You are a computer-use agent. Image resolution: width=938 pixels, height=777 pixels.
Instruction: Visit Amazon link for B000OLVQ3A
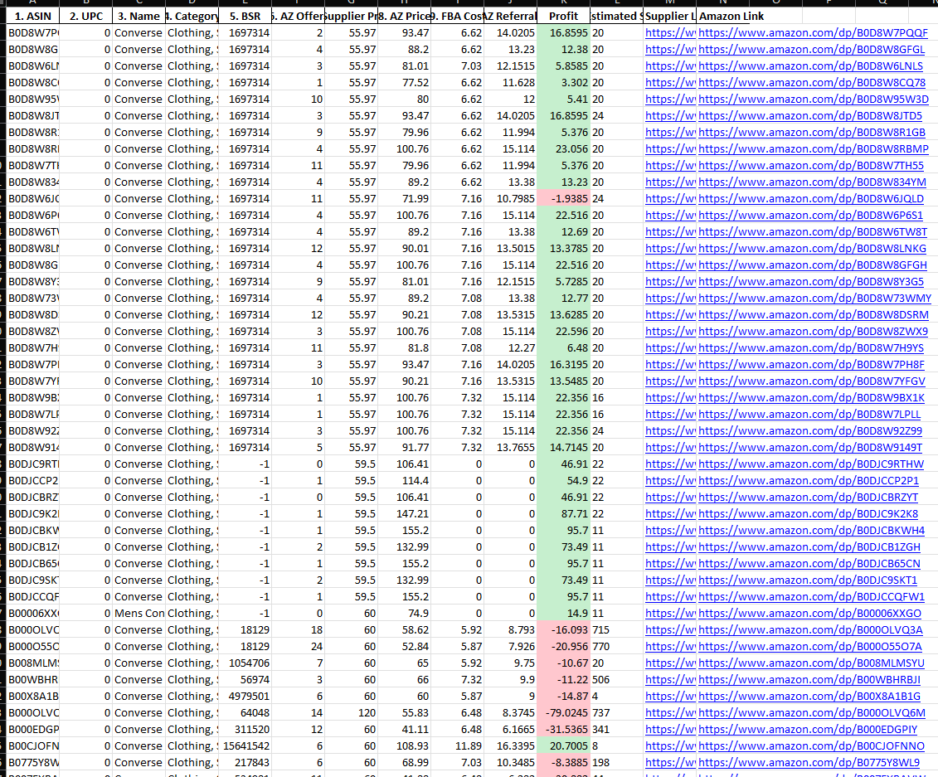tap(810, 630)
